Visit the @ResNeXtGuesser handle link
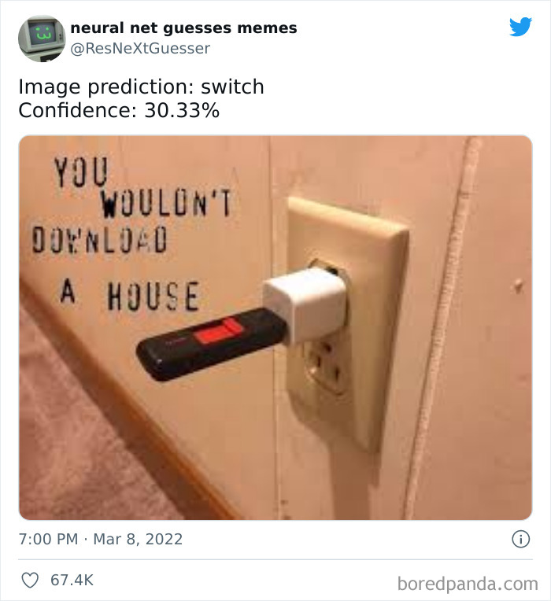 [140, 48]
